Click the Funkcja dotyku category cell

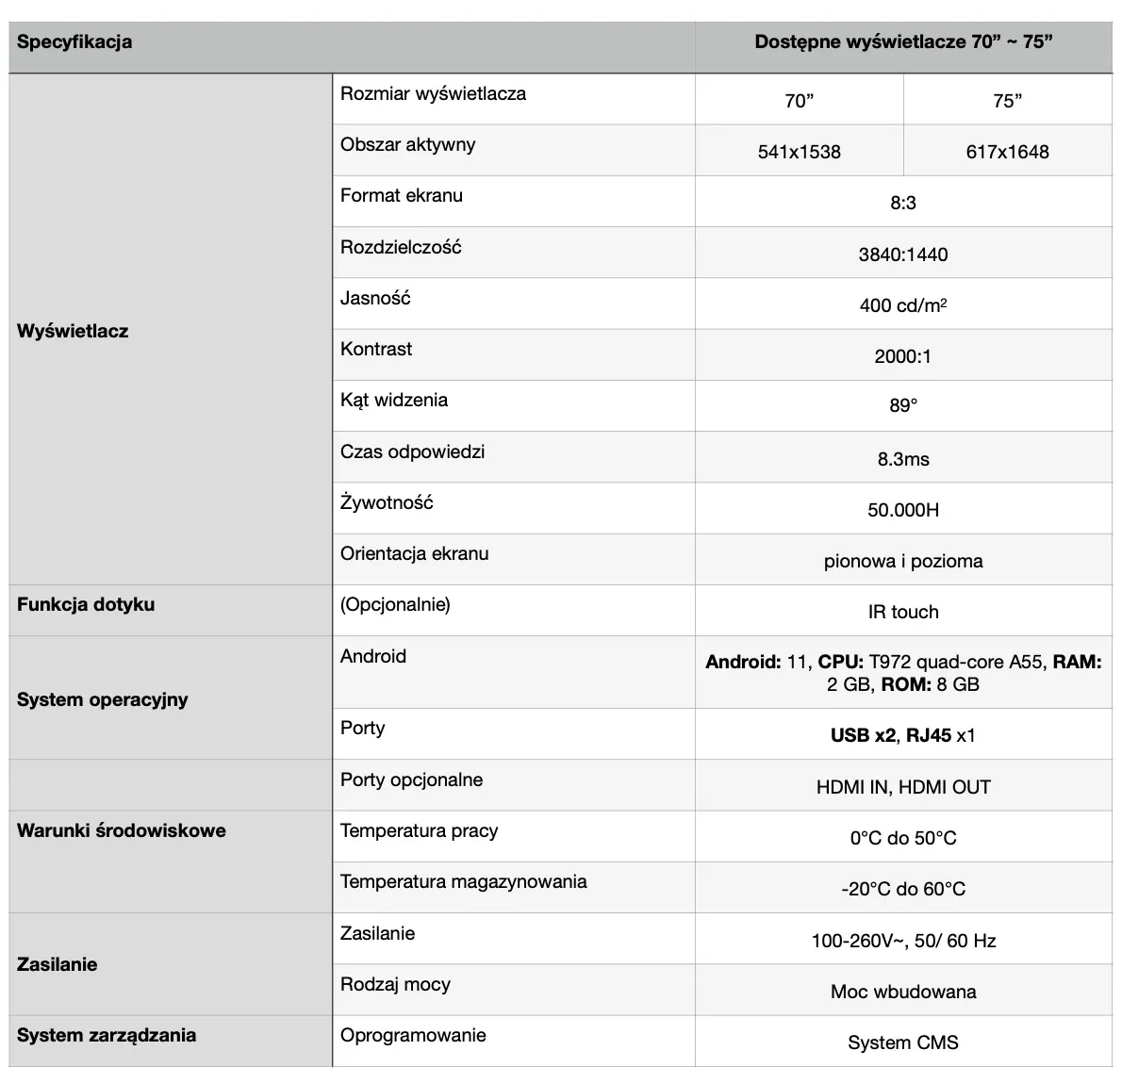86,605
